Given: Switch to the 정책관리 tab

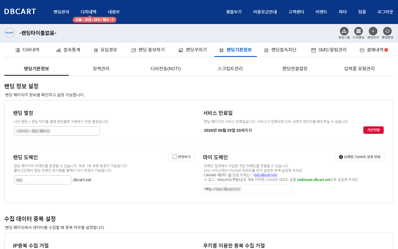Looking at the screenshot, I should pyautogui.click(x=101, y=69).
